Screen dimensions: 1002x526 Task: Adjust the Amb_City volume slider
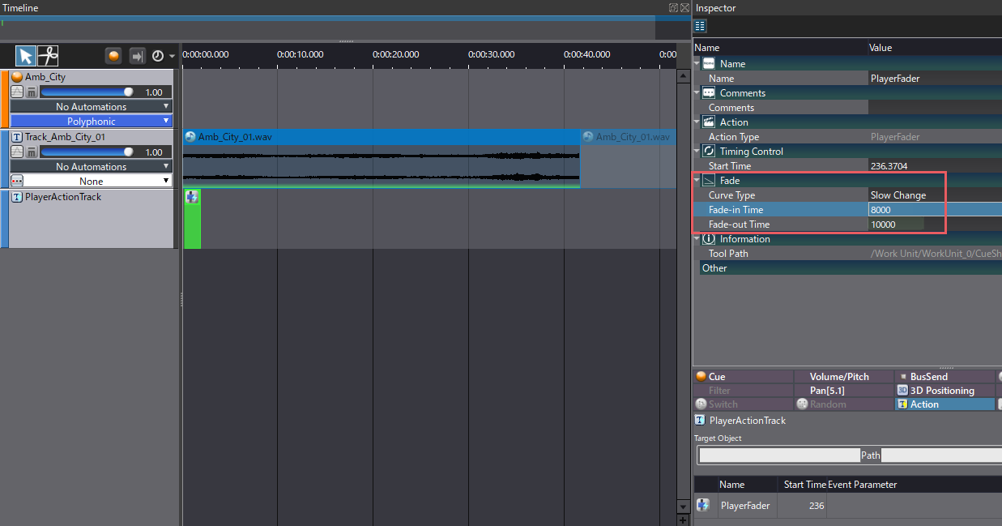tap(87, 92)
